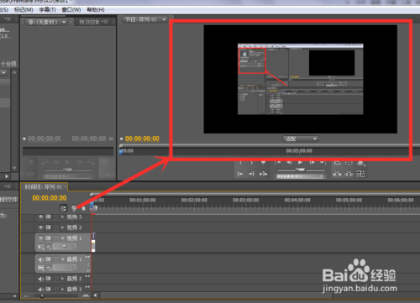This screenshot has height=303, width=420.
Task: Open the 帮助(H) menu
Action: pyautogui.click(x=96, y=10)
